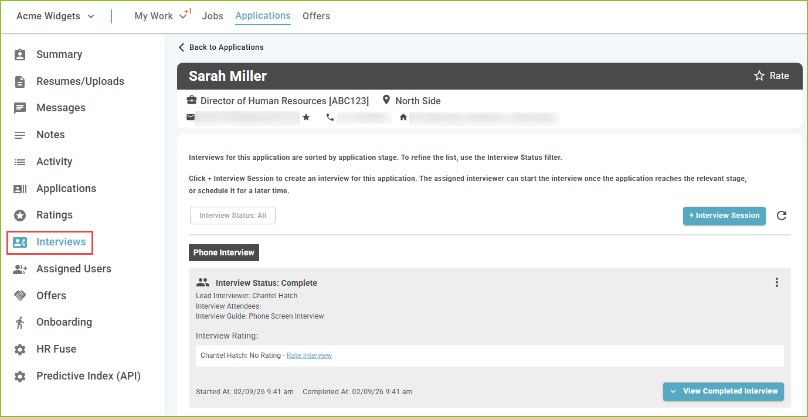Image resolution: width=808 pixels, height=417 pixels.
Task: Switch to the Jobs tab
Action: click(212, 16)
